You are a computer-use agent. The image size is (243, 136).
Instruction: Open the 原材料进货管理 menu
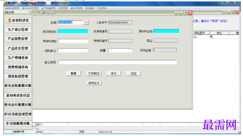pos(30,8)
